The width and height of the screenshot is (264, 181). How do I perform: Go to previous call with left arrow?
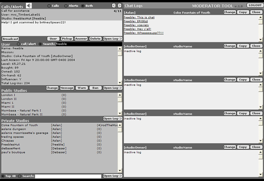pyautogui.click(x=114, y=6)
